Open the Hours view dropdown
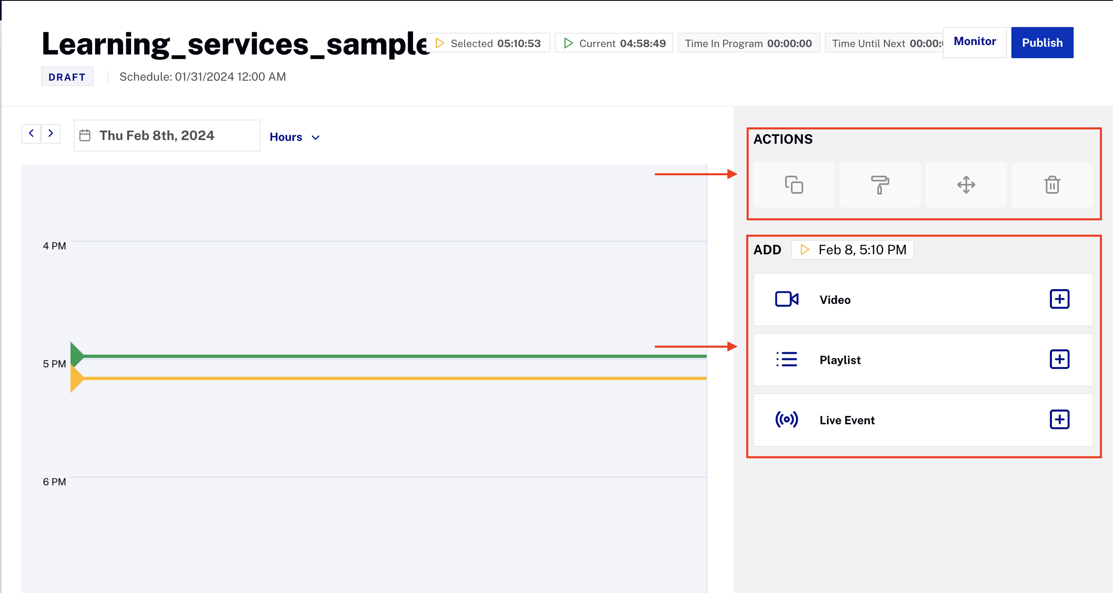Screen dimensions: 1113x593 (295, 137)
